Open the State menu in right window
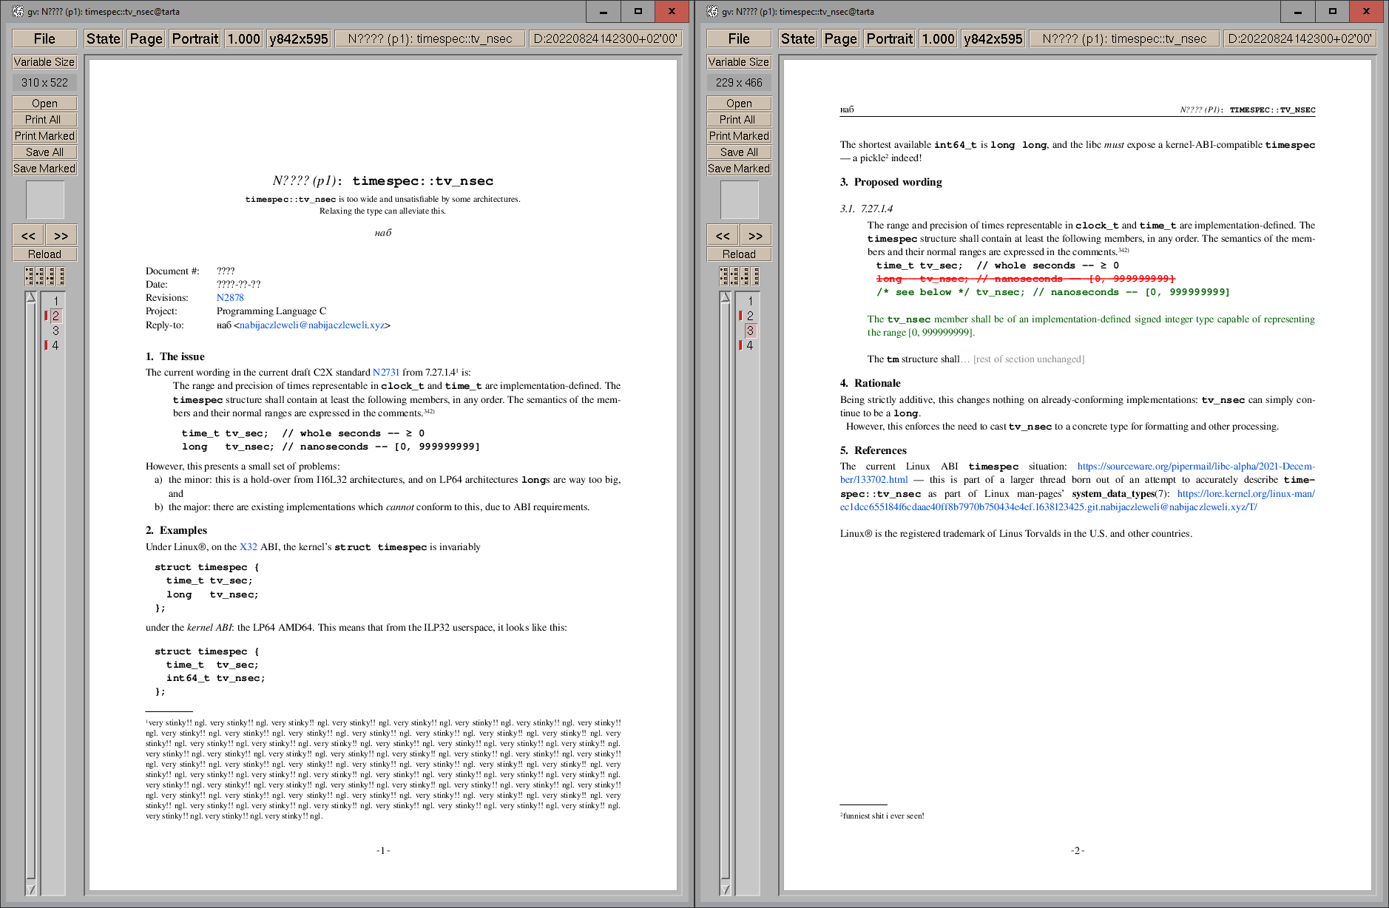The width and height of the screenshot is (1389, 908). (797, 38)
